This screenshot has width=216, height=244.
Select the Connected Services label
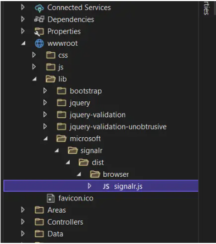coord(79,8)
